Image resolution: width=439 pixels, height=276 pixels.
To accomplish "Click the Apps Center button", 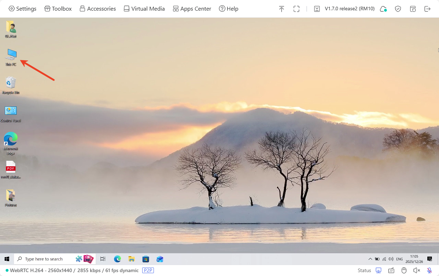I will [x=192, y=9].
